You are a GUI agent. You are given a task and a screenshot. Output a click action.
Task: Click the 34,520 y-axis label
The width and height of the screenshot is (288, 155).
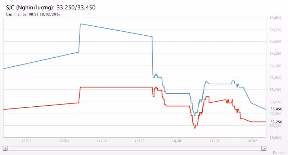(x=275, y=42)
